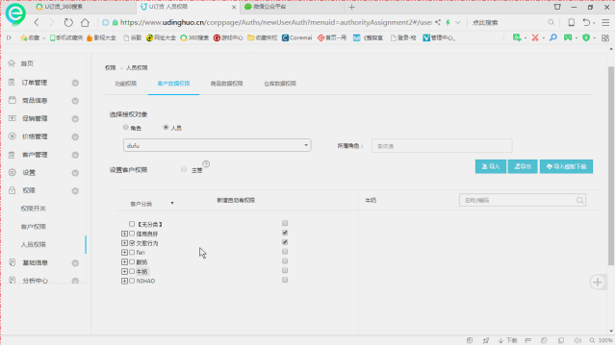Screen dimensions: 616x346
Task: Click the 设置 gear icon
Action: (13, 173)
